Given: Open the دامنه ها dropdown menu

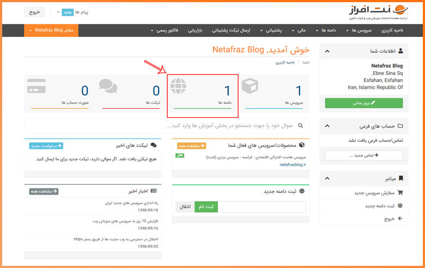Looking at the screenshot, I should pyautogui.click(x=326, y=30).
